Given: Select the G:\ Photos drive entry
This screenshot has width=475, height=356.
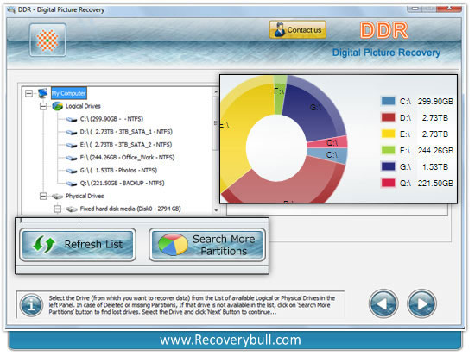Looking at the screenshot, I should point(118,171).
